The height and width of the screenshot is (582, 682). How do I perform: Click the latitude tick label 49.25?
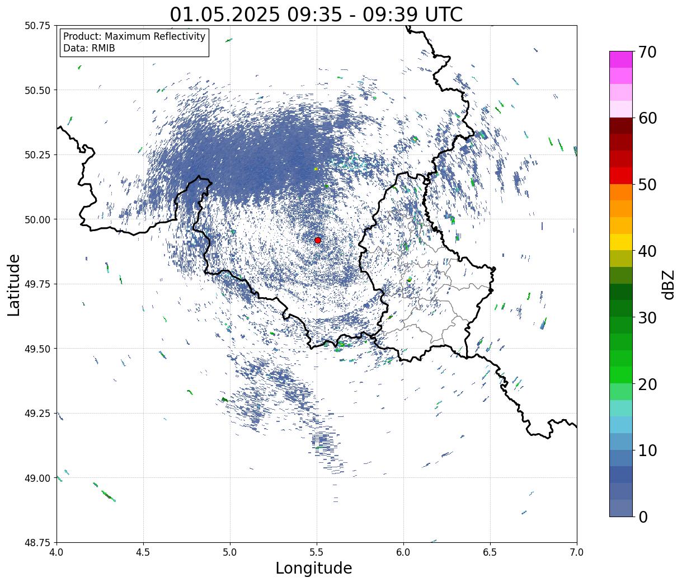(37, 414)
